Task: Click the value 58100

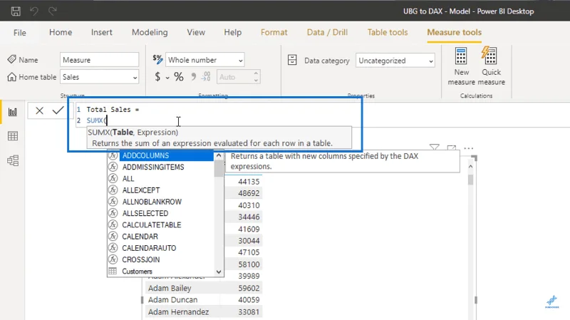Action: tap(249, 264)
